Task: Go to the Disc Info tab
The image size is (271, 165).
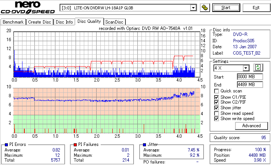Action: pos(64,22)
